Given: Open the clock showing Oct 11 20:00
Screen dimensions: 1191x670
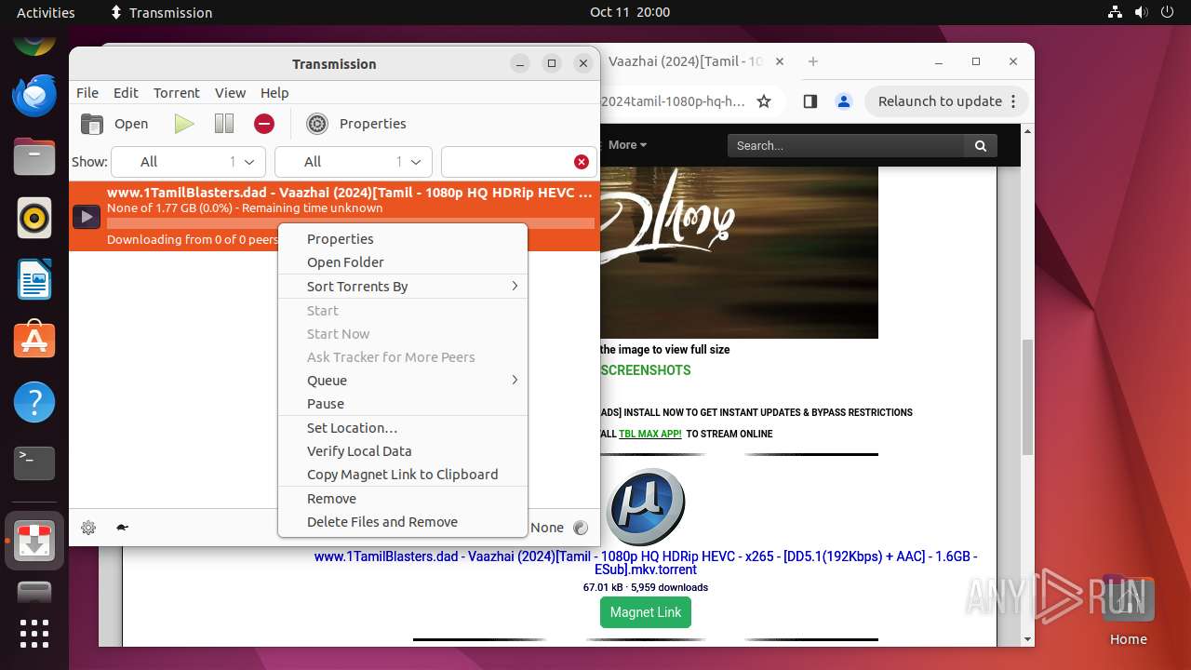Looking at the screenshot, I should 630,12.
